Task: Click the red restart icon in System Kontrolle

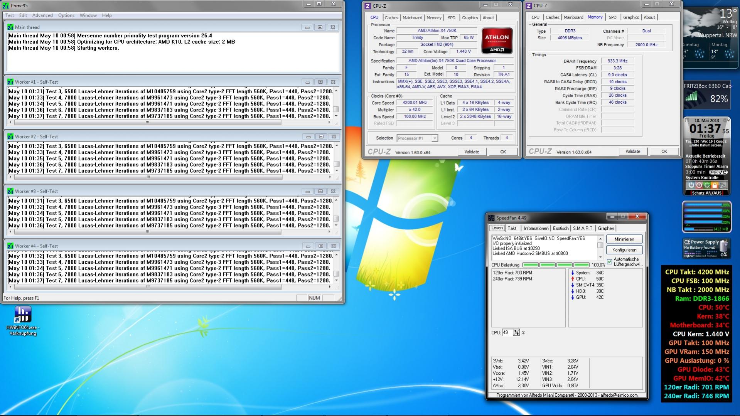Action: click(699, 185)
